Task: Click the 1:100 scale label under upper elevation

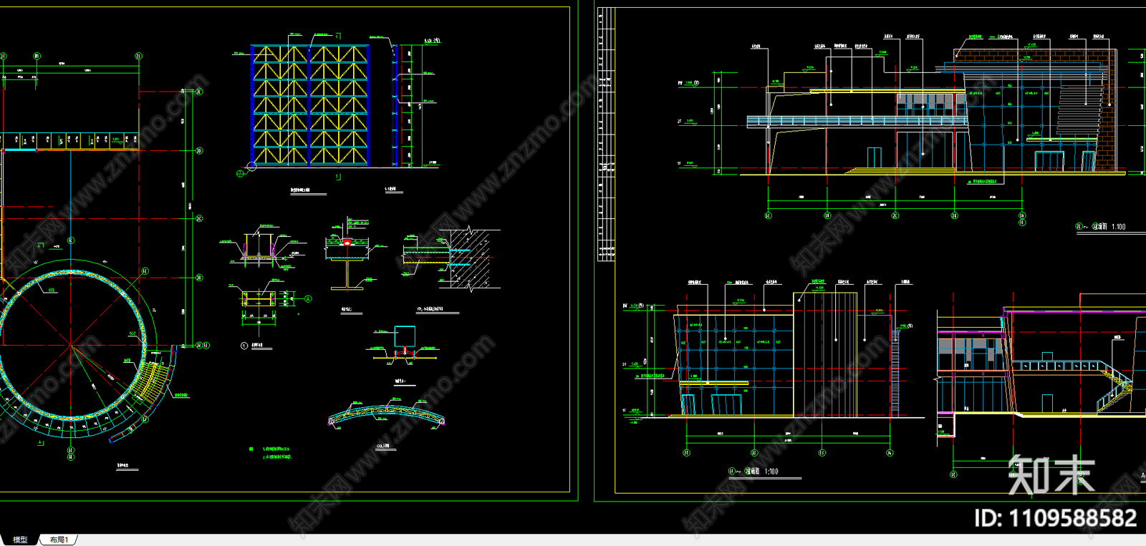Action: [x=1117, y=227]
